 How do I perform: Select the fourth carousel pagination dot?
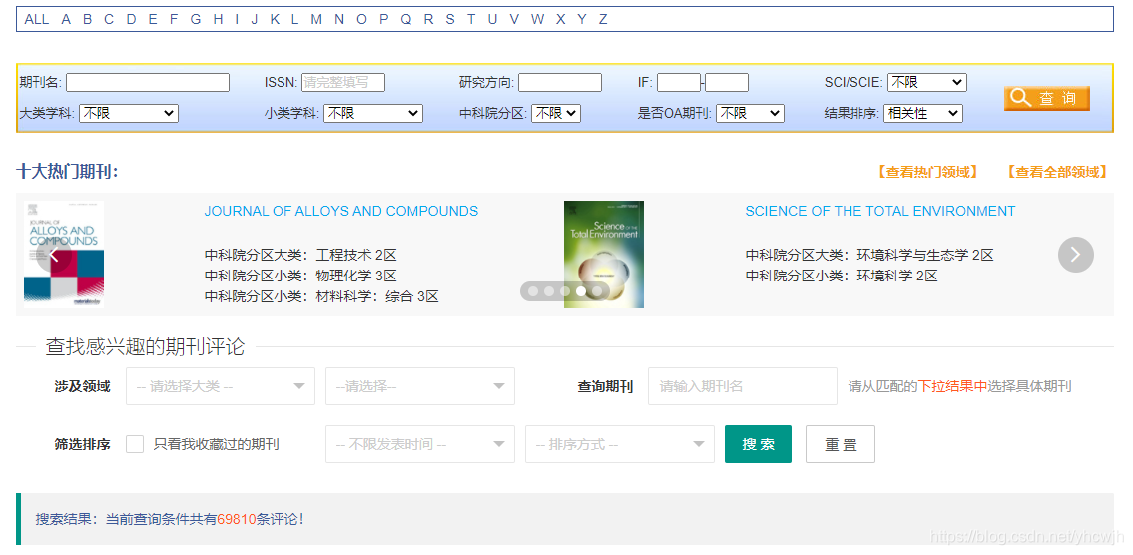tap(581, 291)
